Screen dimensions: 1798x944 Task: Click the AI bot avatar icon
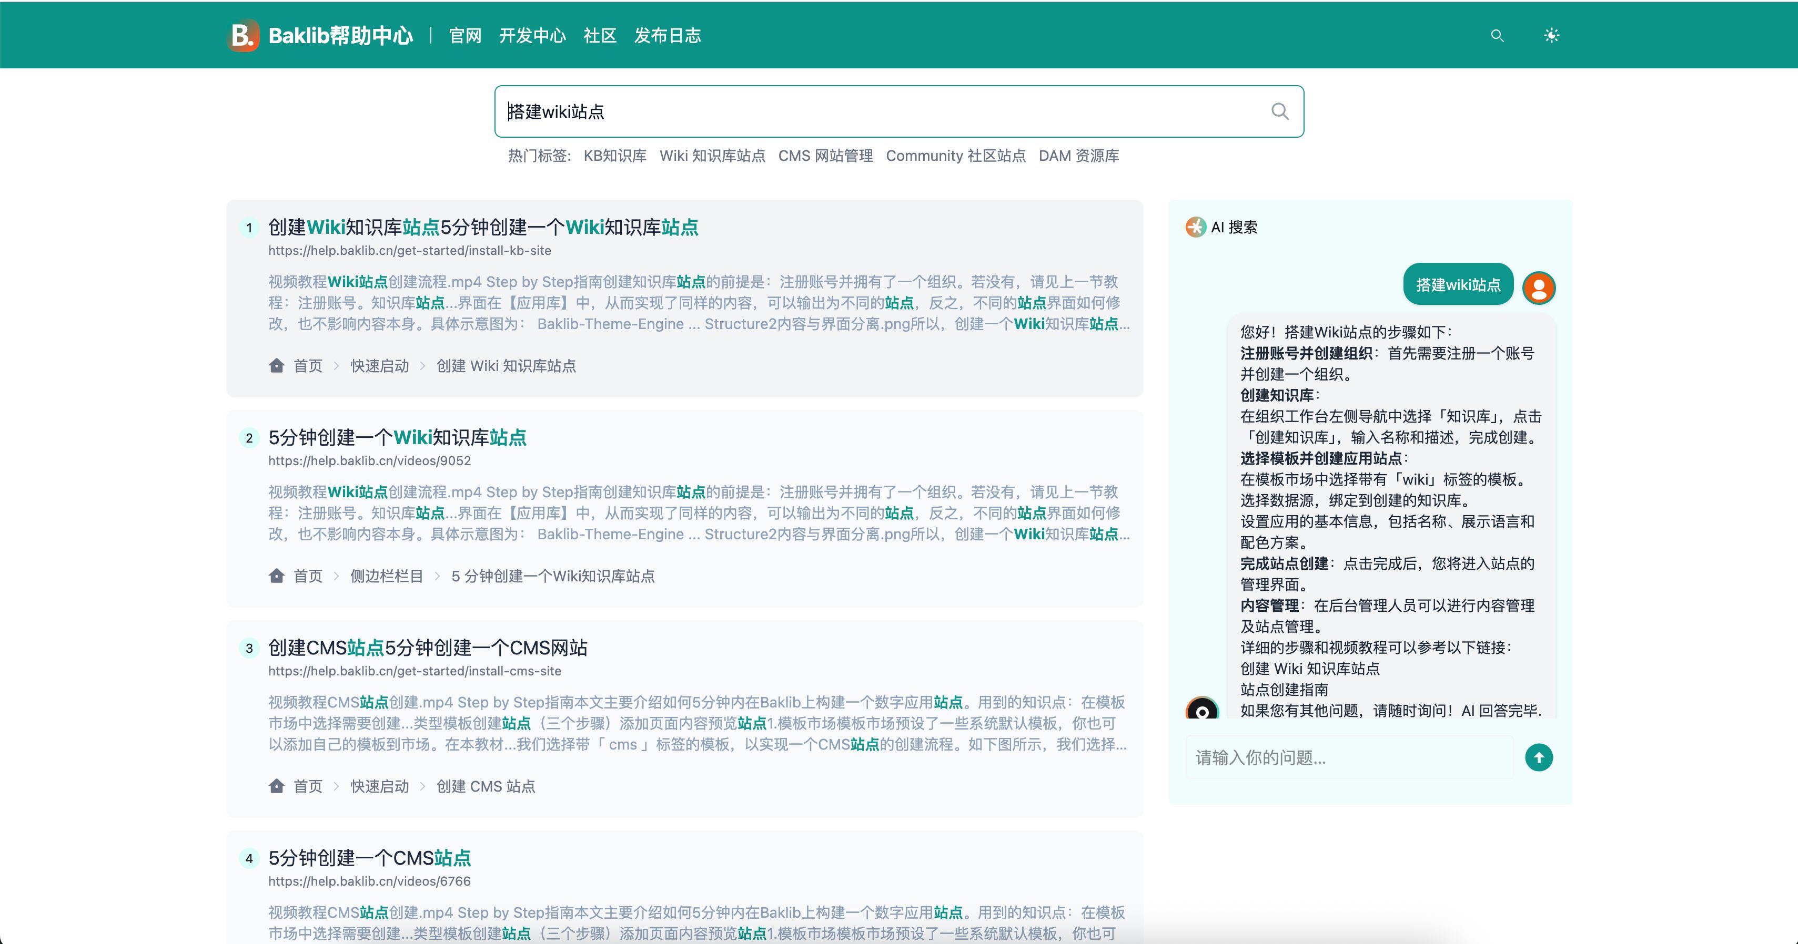coord(1202,709)
